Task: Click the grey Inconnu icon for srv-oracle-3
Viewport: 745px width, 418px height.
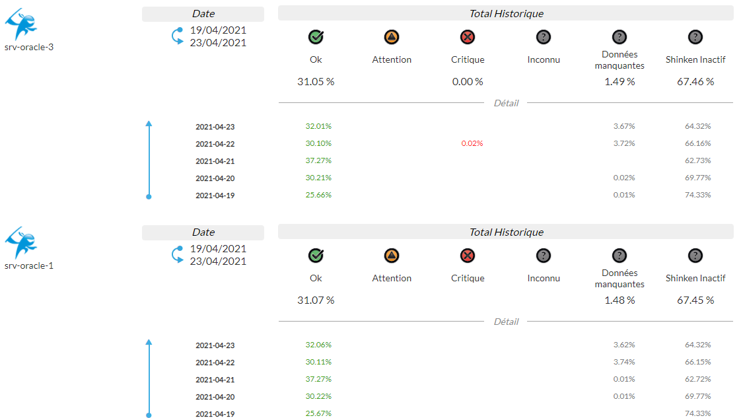Action: [544, 37]
